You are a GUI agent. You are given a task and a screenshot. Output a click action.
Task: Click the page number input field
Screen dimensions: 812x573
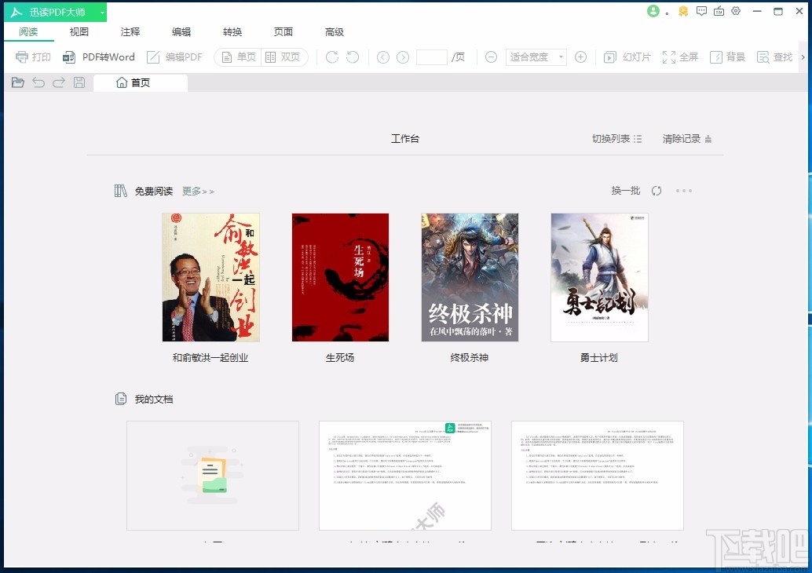point(431,57)
